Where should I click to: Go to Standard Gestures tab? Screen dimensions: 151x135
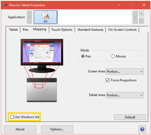click(90, 30)
